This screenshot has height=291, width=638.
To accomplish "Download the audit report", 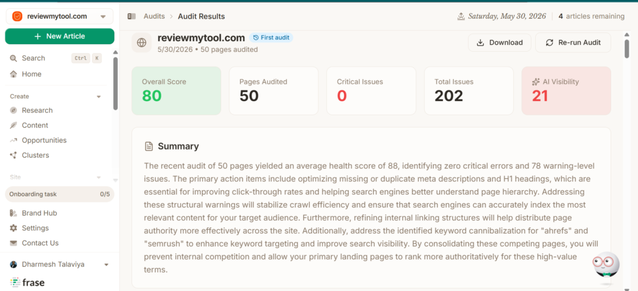I will [500, 42].
